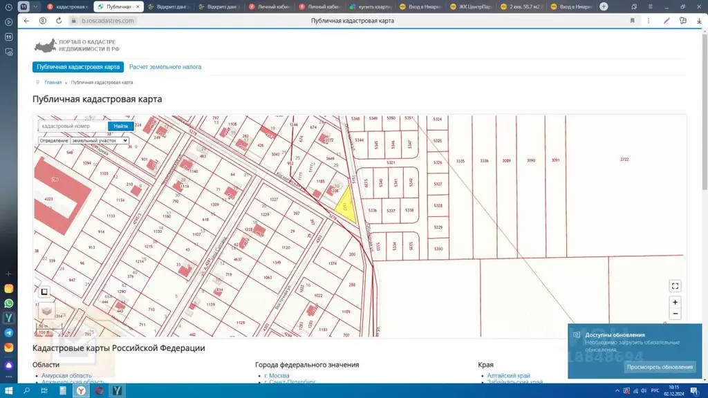The image size is (708, 398).
Task: Open the 'Амурская область' link
Action: tap(66, 375)
